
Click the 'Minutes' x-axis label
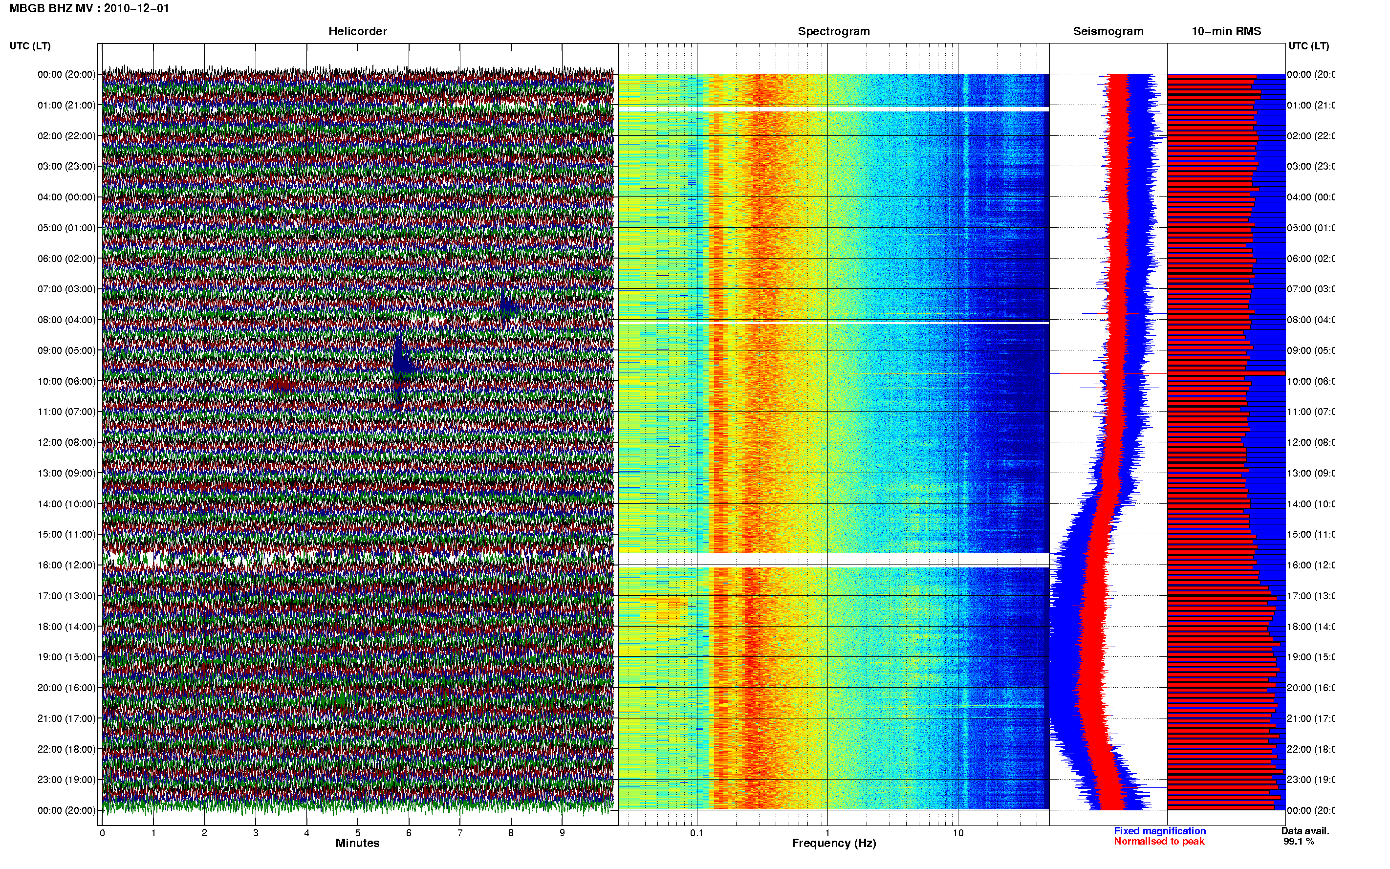point(357,843)
